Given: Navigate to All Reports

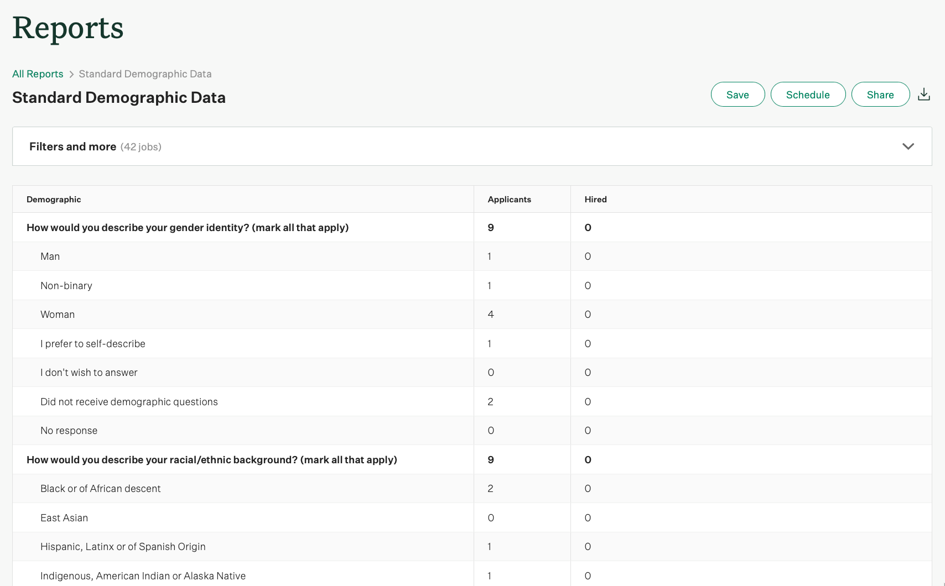Looking at the screenshot, I should 37,74.
